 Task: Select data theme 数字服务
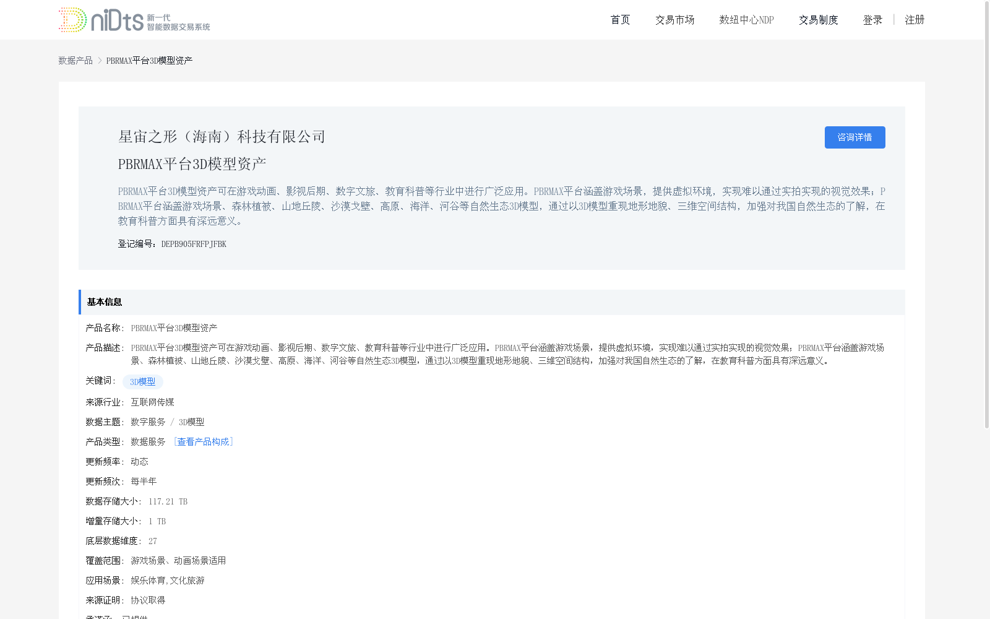coord(148,422)
